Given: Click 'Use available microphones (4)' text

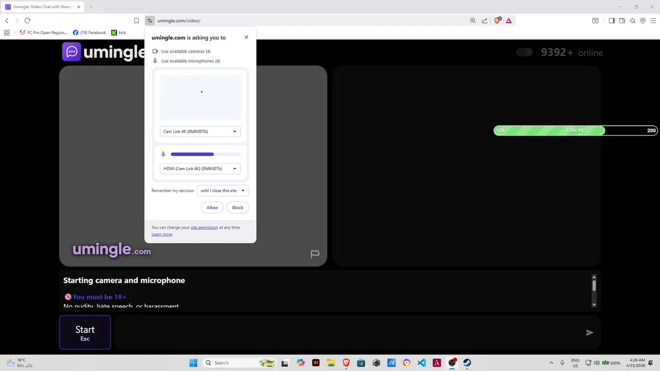Looking at the screenshot, I should (190, 61).
